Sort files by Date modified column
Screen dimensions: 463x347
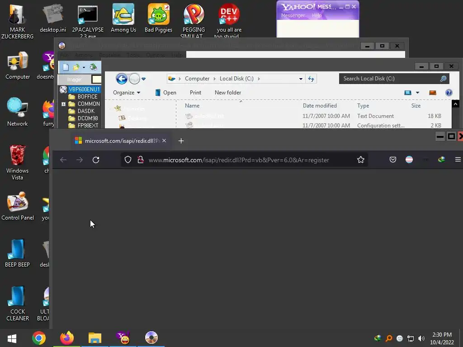(320, 106)
